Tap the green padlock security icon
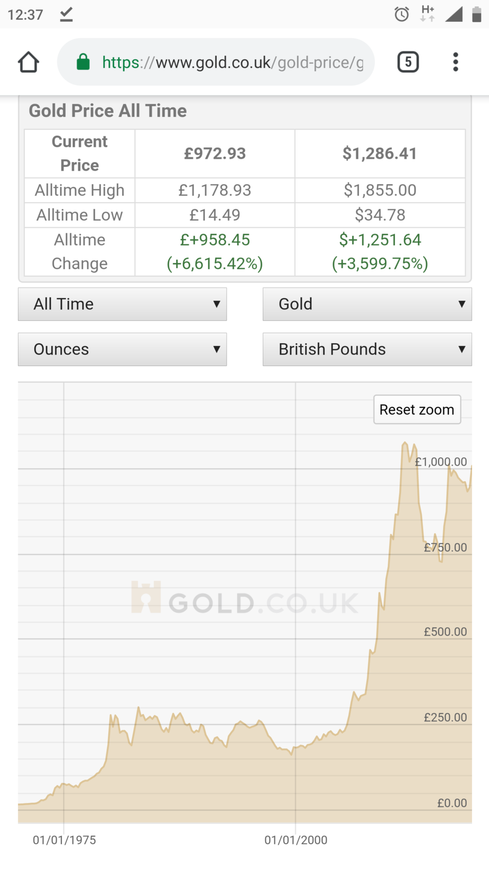The image size is (489, 870). click(83, 62)
